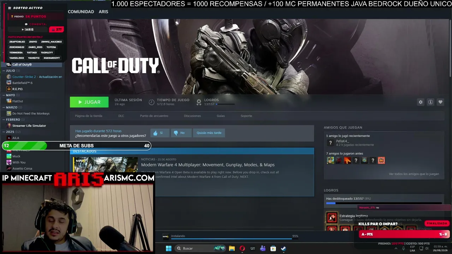This screenshot has width=452, height=254.
Task: Open the Estrategia legítima achievement icon
Action: click(x=332, y=218)
